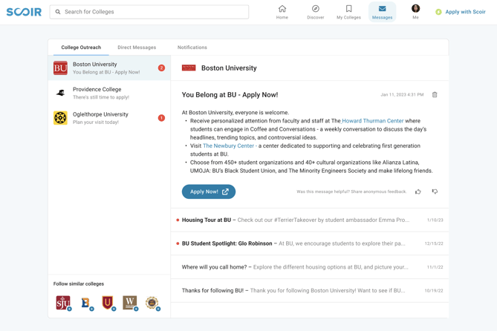Click the Providence College logo
The height and width of the screenshot is (331, 497).
coord(60,93)
